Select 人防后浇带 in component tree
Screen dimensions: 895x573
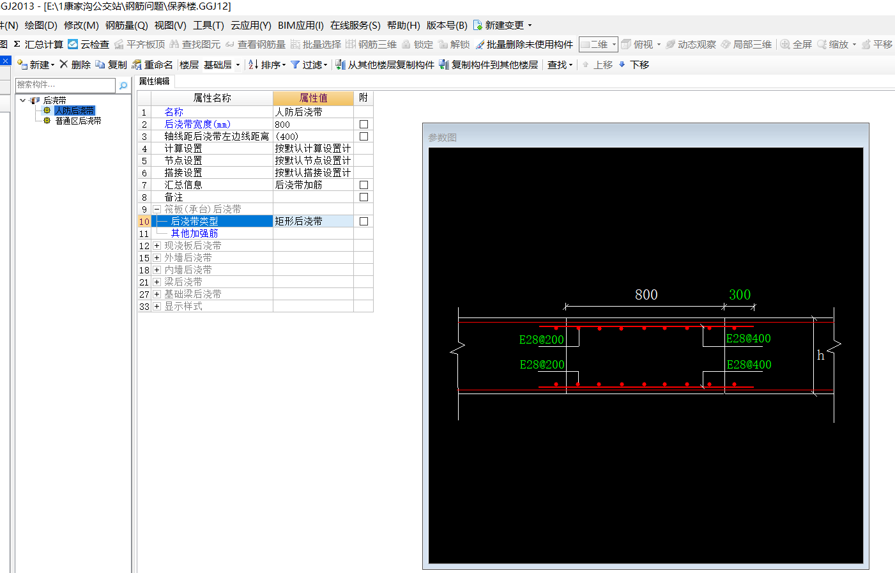75,111
